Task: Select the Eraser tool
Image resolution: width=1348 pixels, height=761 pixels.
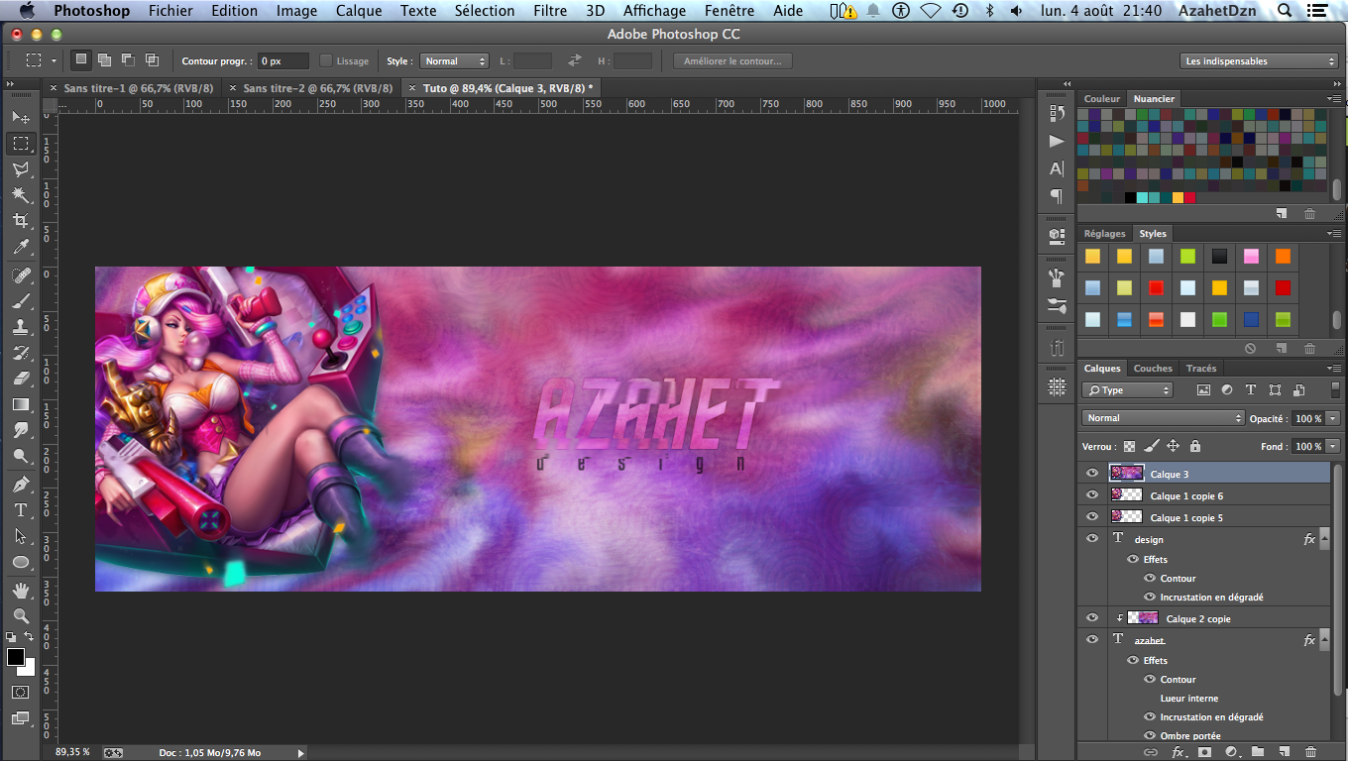Action: [x=20, y=379]
